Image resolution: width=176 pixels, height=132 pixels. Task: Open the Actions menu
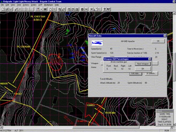point(26,5)
